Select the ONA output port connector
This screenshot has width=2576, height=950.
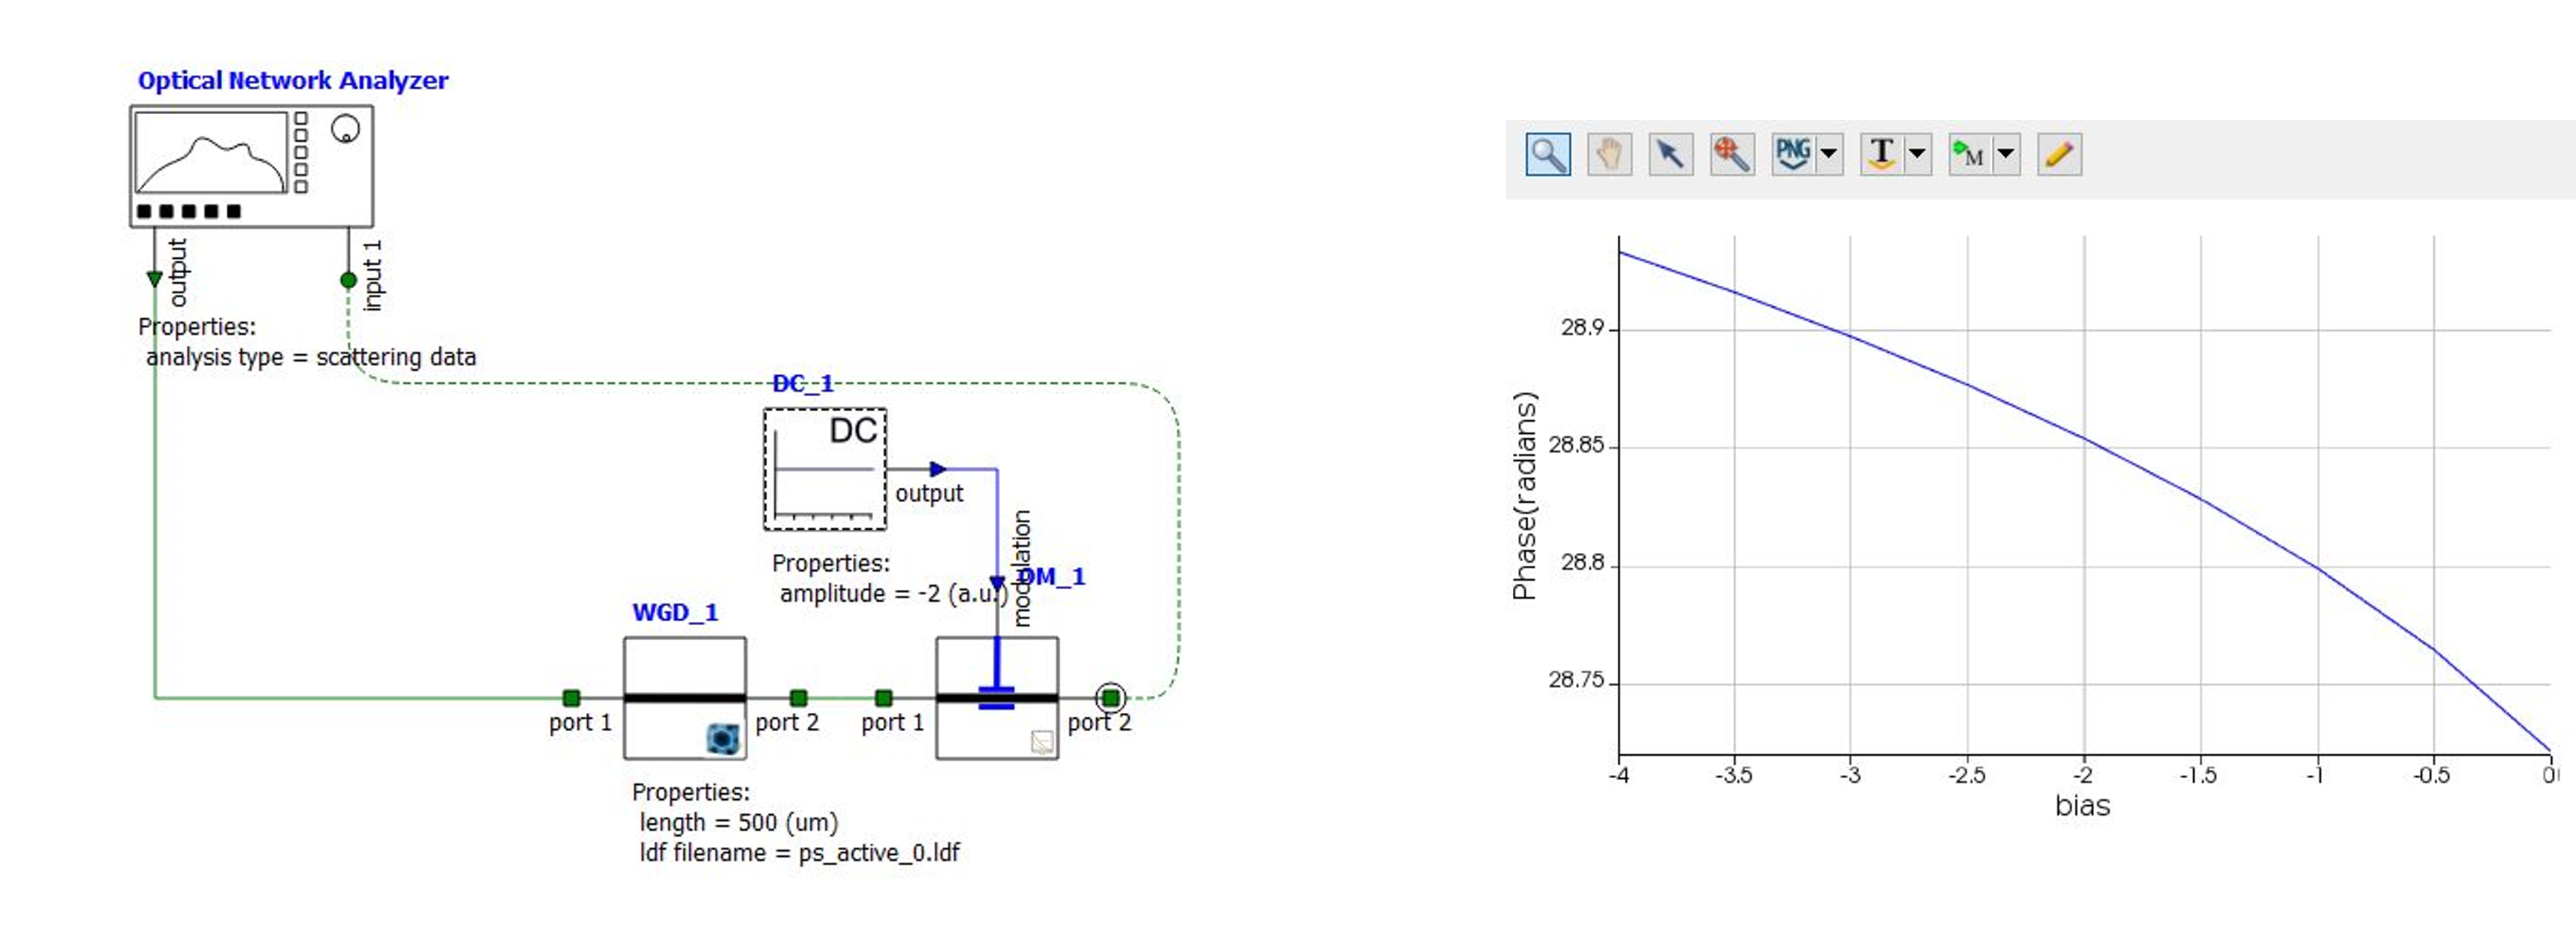pos(154,280)
